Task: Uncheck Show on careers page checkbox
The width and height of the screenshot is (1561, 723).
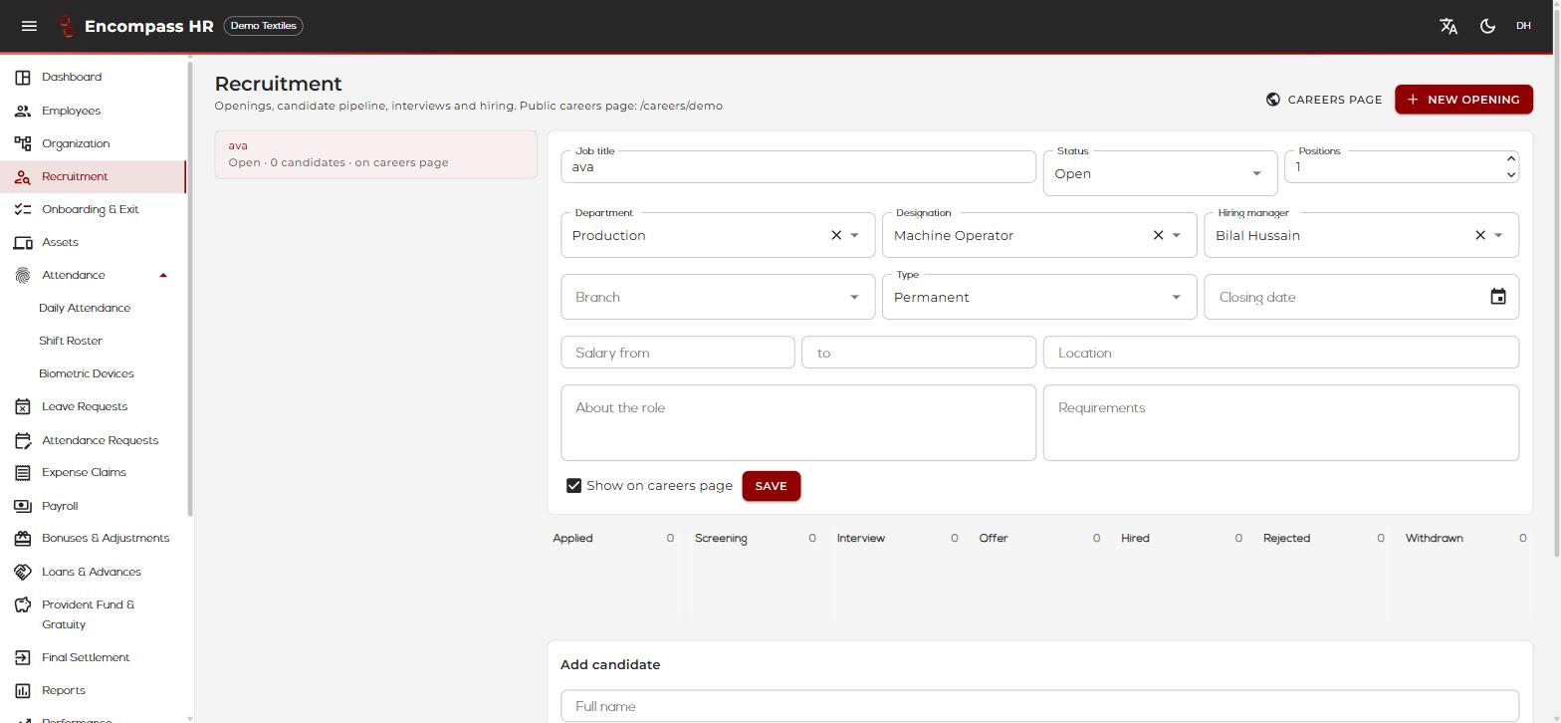Action: [573, 485]
